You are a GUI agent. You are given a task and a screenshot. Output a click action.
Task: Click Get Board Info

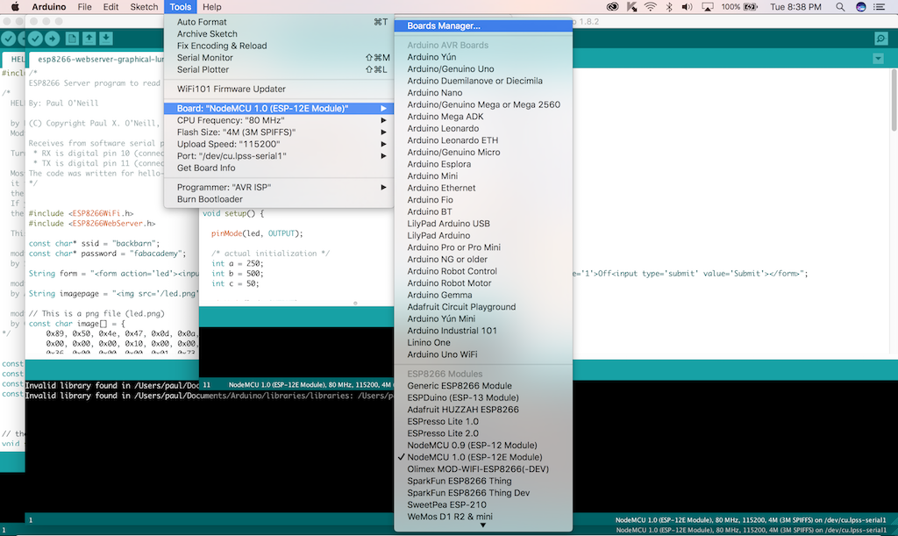tap(279, 168)
